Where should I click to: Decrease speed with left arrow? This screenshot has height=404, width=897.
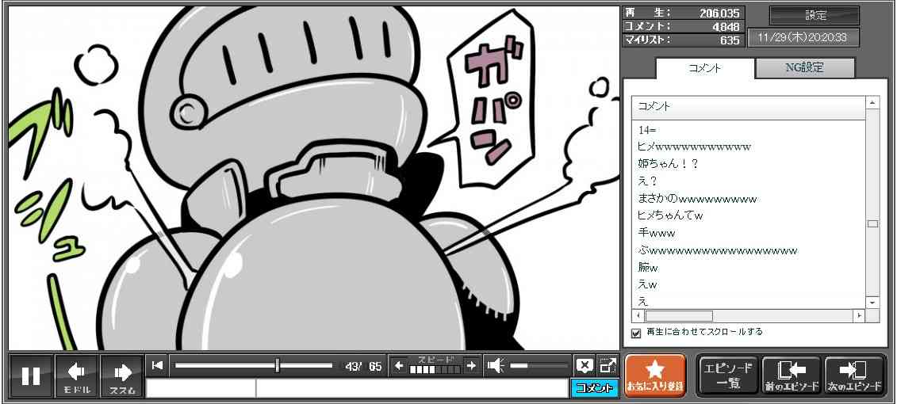coord(399,365)
